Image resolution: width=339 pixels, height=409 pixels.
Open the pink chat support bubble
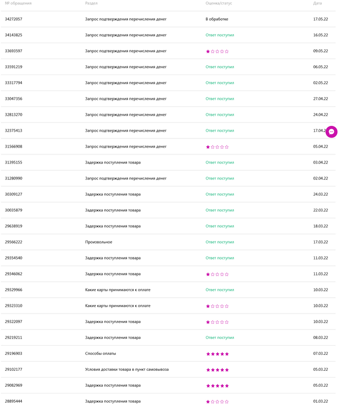(331, 132)
